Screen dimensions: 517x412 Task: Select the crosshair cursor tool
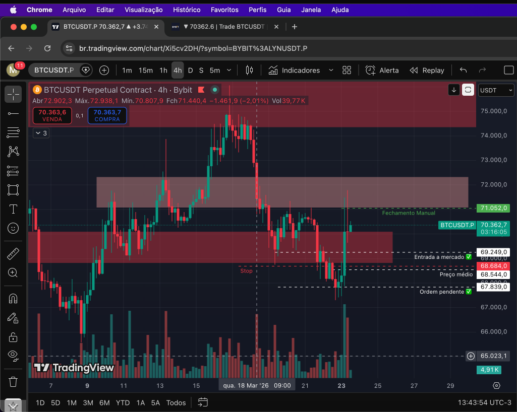tap(13, 94)
